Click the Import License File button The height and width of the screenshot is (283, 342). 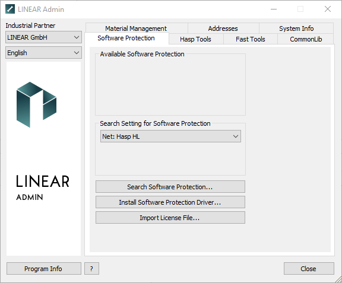[x=170, y=218]
